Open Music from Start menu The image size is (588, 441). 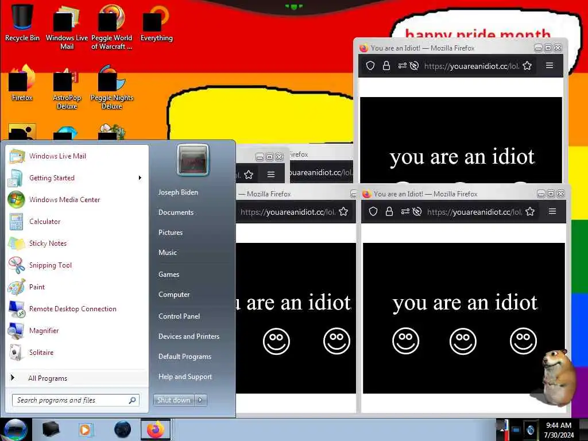(x=168, y=253)
